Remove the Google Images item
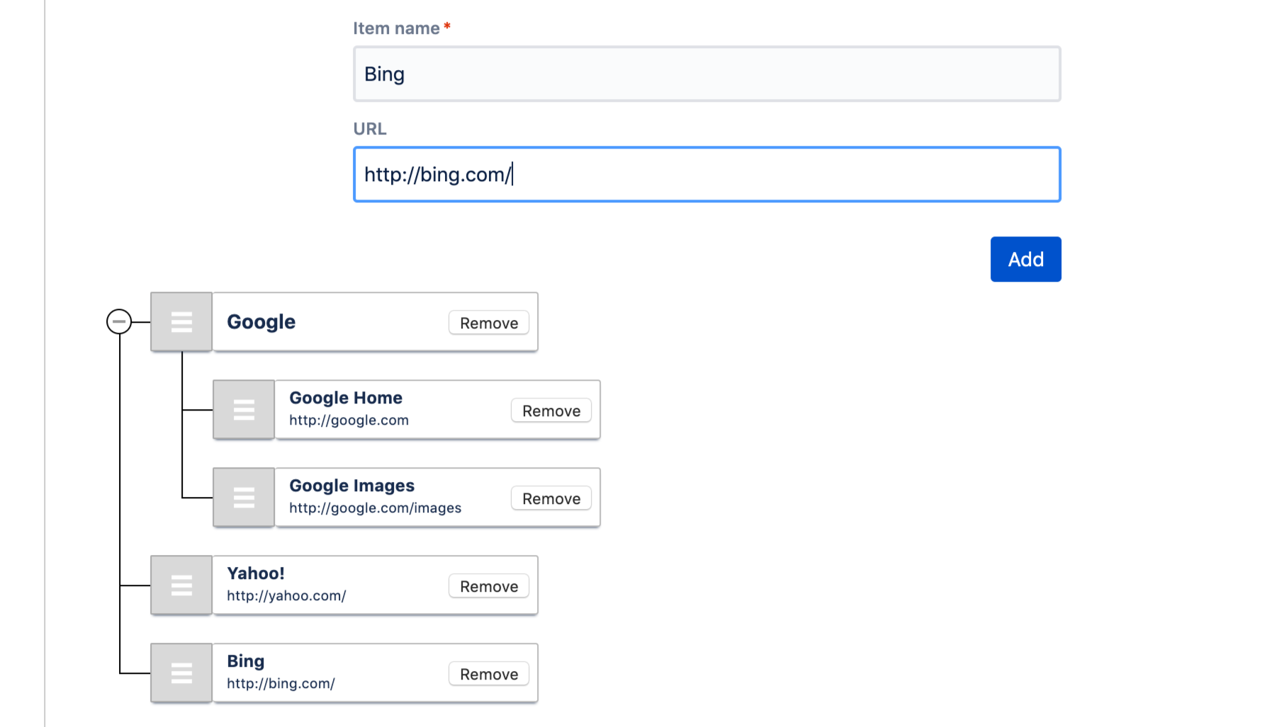 point(551,498)
